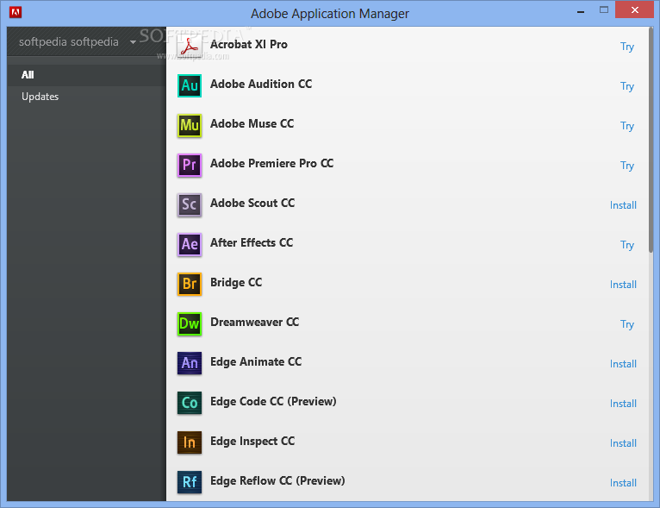The width and height of the screenshot is (660, 508).
Task: Install Adobe Scout CC
Action: click(623, 205)
